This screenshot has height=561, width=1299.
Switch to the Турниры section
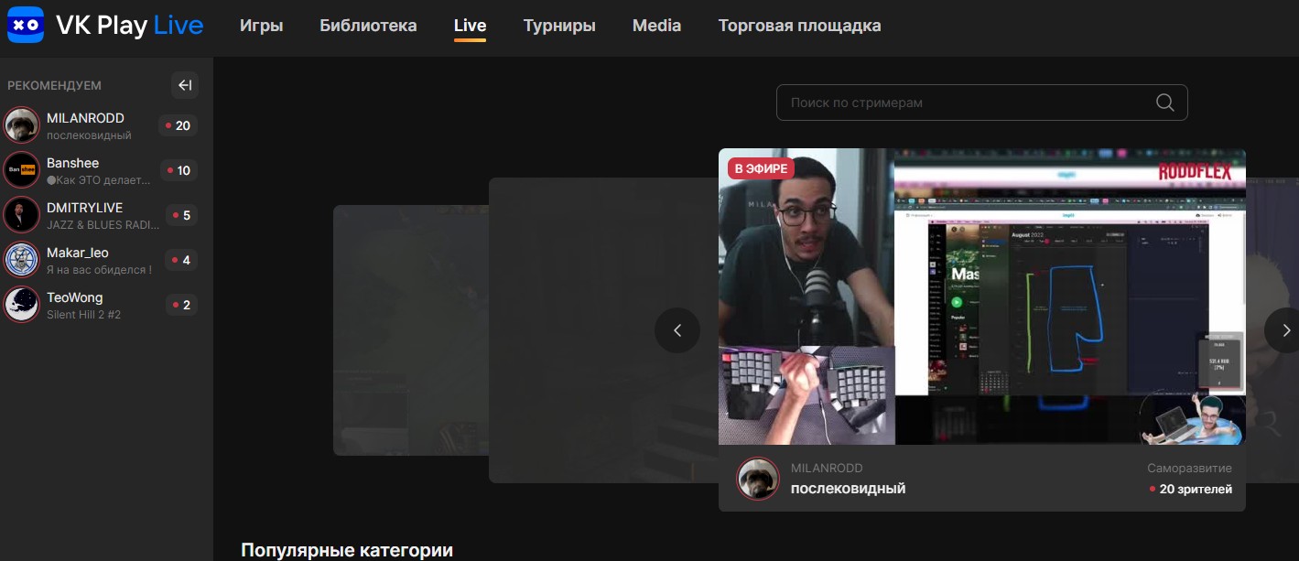click(559, 26)
